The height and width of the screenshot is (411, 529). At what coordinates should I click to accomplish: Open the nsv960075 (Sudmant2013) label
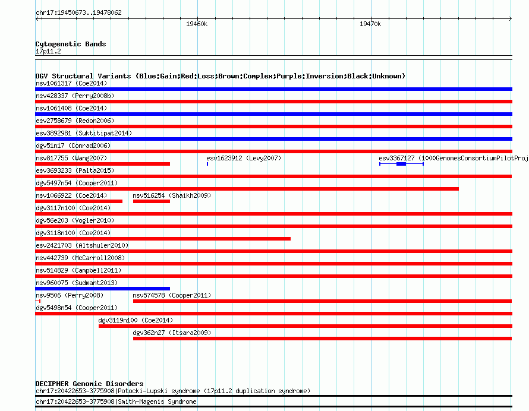coord(77,283)
